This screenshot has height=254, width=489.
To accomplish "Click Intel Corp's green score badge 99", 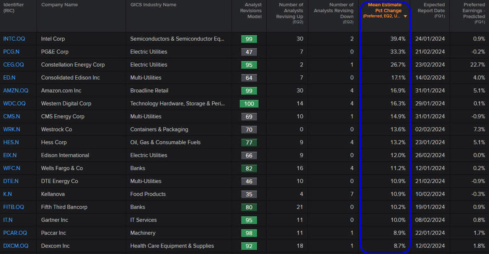I will (249, 39).
